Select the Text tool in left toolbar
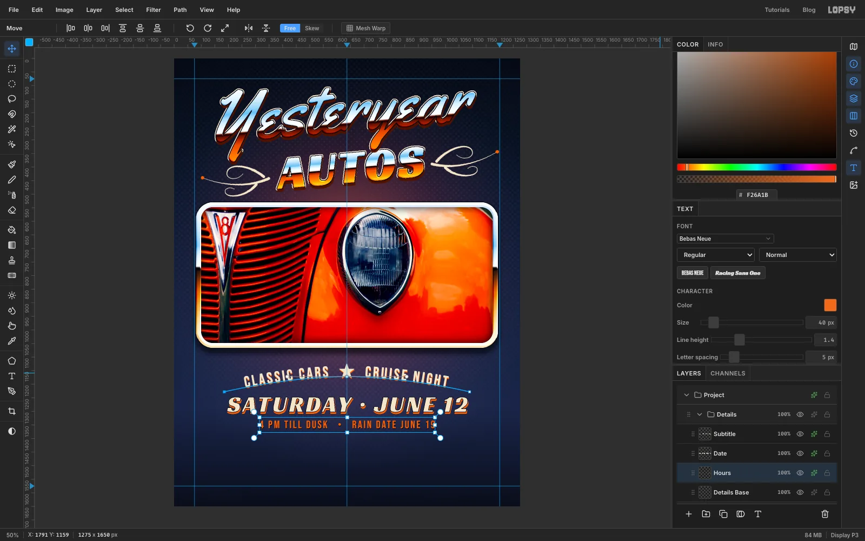The width and height of the screenshot is (865, 541). click(x=12, y=376)
